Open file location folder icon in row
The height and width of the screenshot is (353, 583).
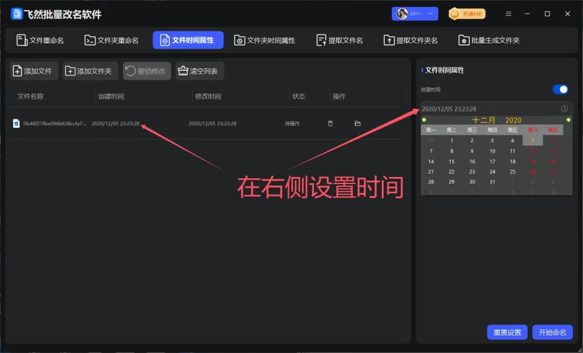tap(358, 124)
